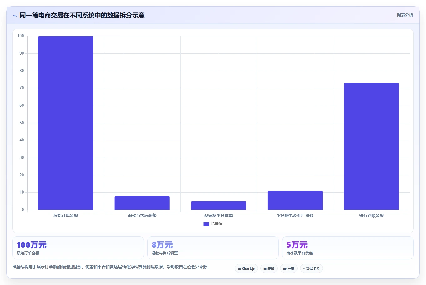Image resolution: width=426 pixels, height=285 pixels.
Task: Click the y-axis value 100
Action: (21, 36)
